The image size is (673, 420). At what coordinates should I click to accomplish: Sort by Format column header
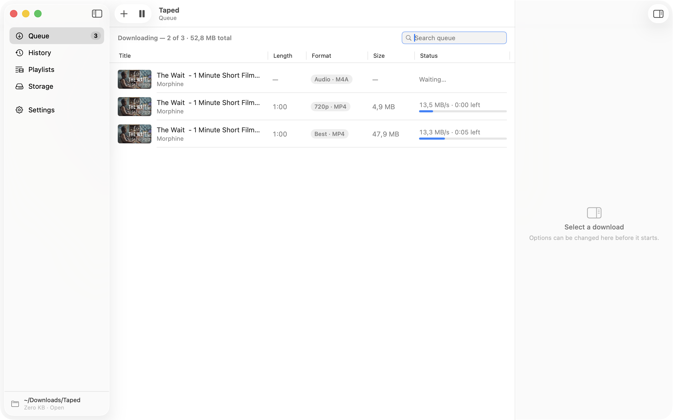pyautogui.click(x=321, y=56)
